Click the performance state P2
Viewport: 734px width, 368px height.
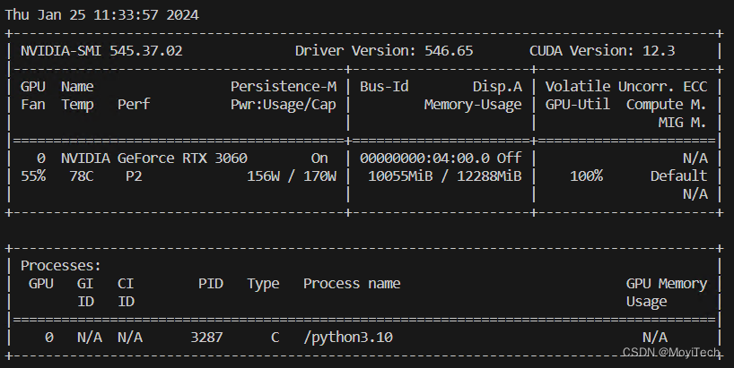point(134,176)
